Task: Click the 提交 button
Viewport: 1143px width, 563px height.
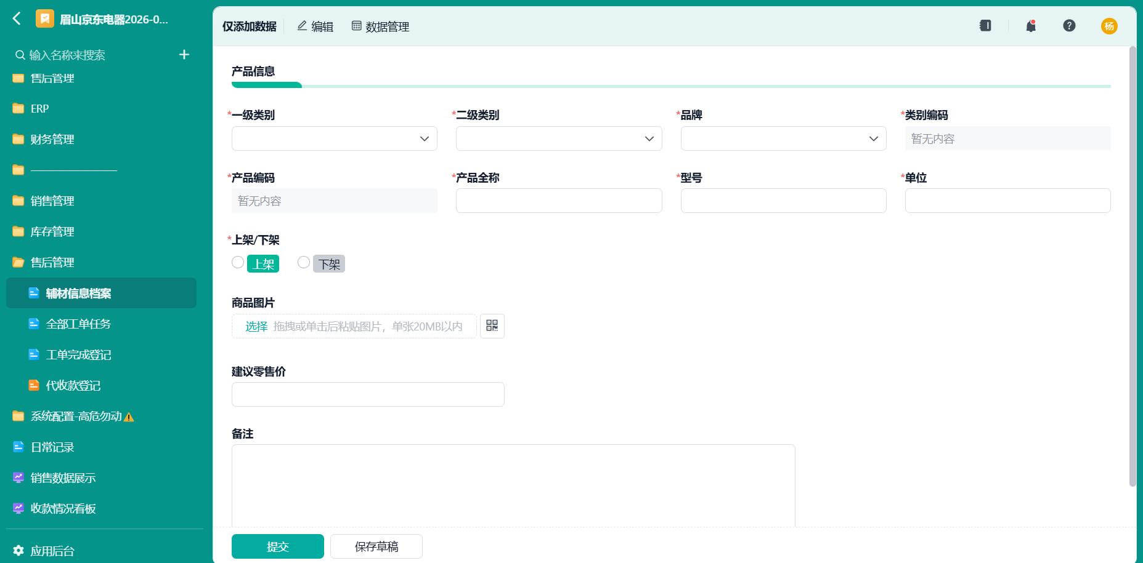Action: coord(278,546)
